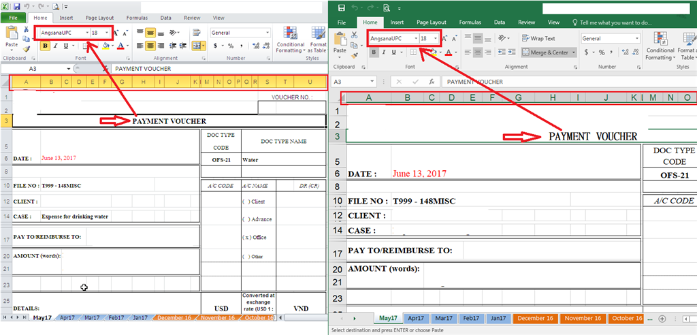Click Top Align icon in right Excel window
Image resolution: width=697 pixels, height=335 pixels.
point(468,38)
